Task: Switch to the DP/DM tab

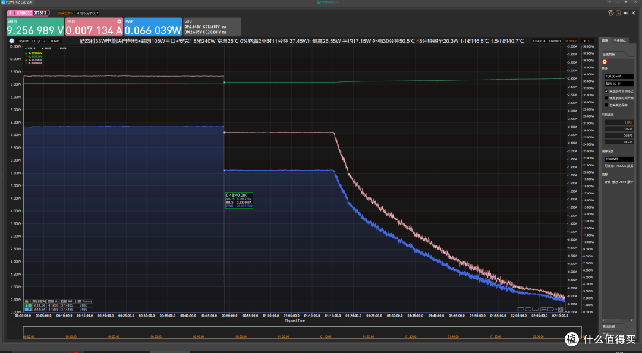Action: (23, 41)
